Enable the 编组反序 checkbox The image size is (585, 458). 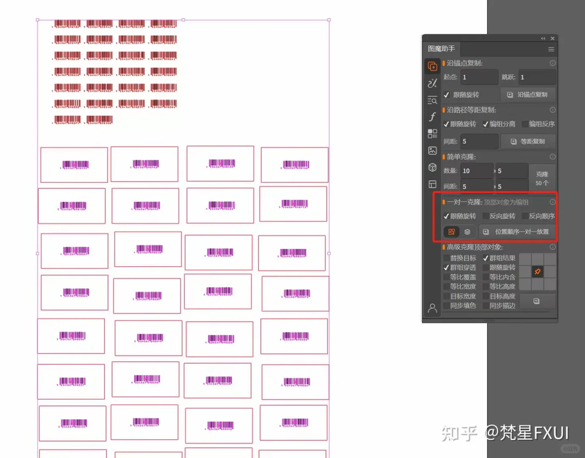525,124
